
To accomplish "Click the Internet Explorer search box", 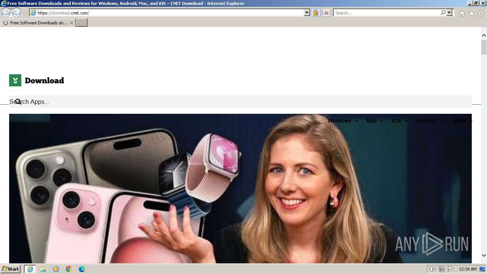I will (x=386, y=13).
